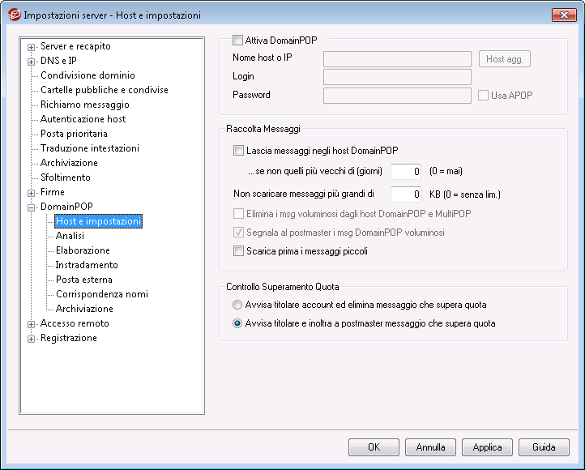Screen dimensions: 585x470
Task: Open the Analisi page in tree
Action: click(70, 236)
